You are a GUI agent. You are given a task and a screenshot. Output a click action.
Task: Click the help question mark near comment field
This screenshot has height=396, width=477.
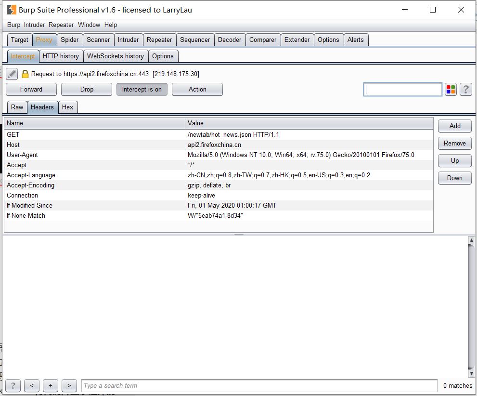click(466, 90)
